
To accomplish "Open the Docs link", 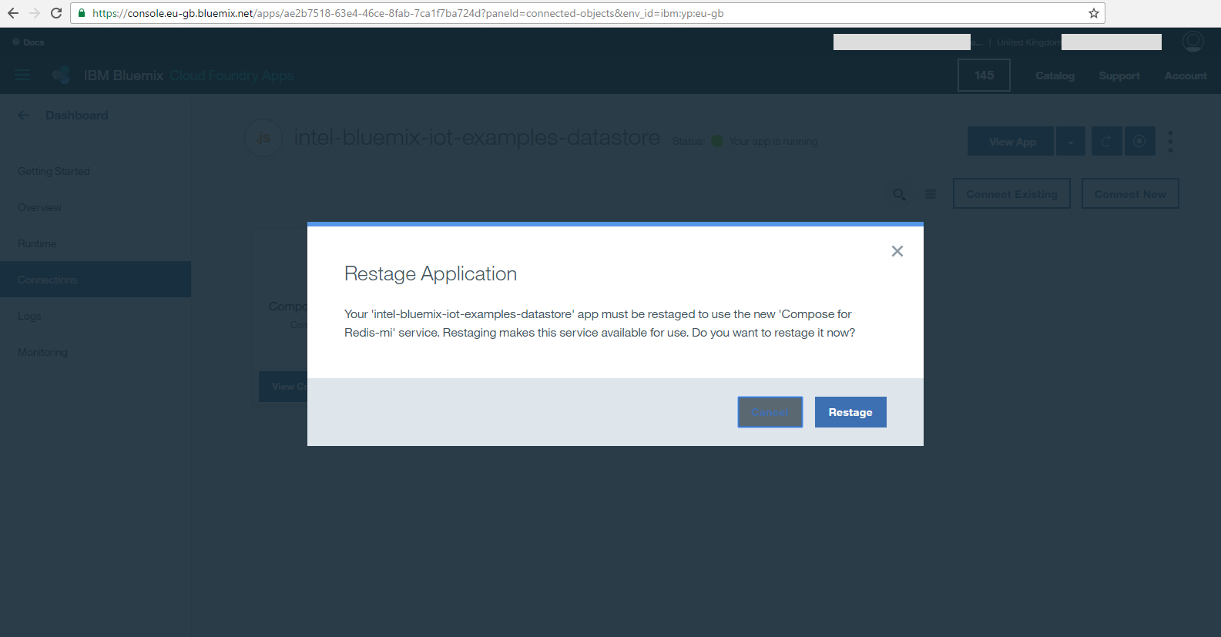I will (29, 42).
